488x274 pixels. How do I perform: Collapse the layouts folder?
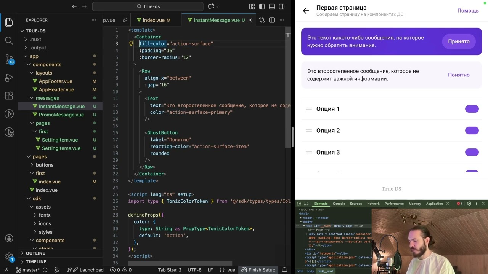[32, 73]
